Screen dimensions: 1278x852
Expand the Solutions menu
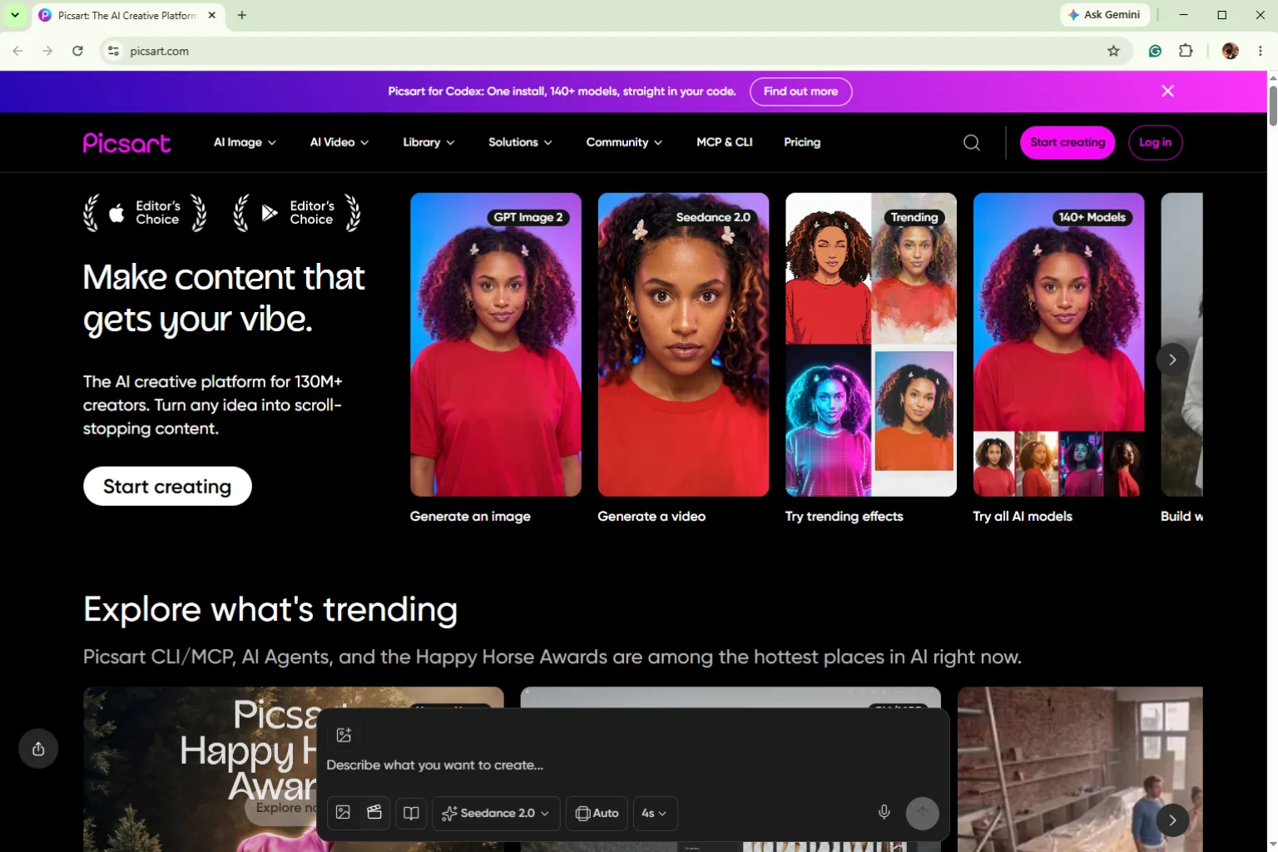pyautogui.click(x=520, y=142)
